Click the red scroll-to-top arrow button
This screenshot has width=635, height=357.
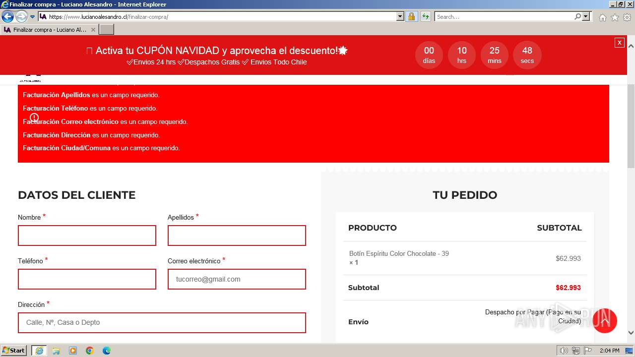click(x=605, y=321)
